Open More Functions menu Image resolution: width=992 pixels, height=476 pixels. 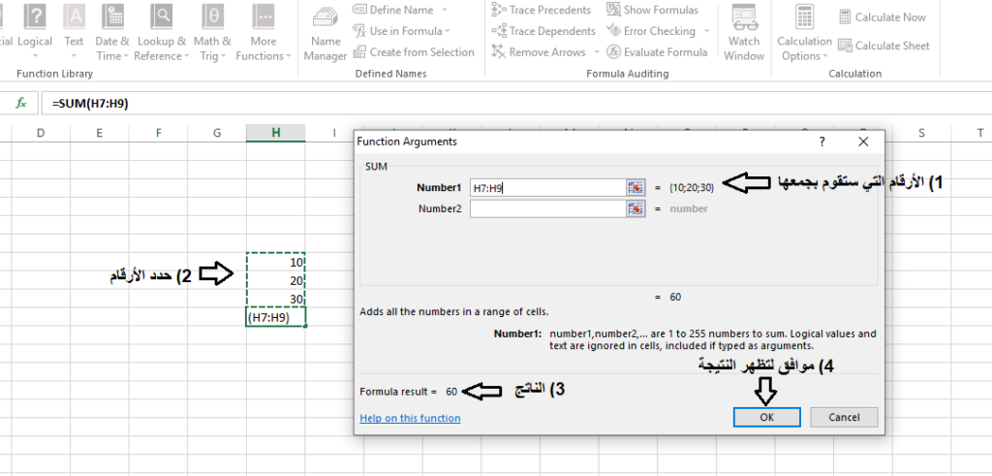pos(263,32)
